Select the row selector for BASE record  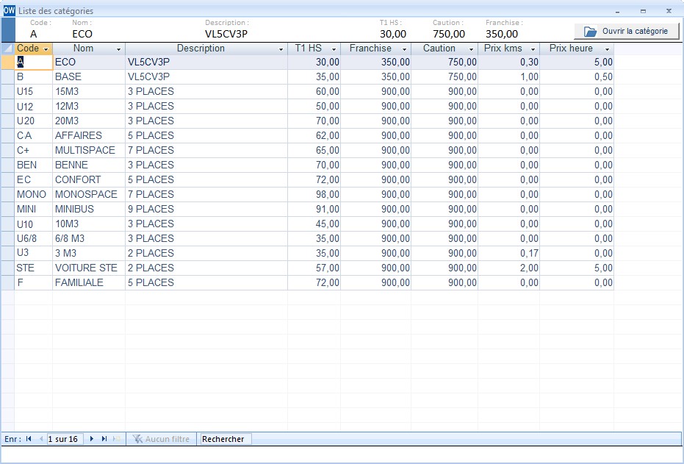(x=8, y=76)
